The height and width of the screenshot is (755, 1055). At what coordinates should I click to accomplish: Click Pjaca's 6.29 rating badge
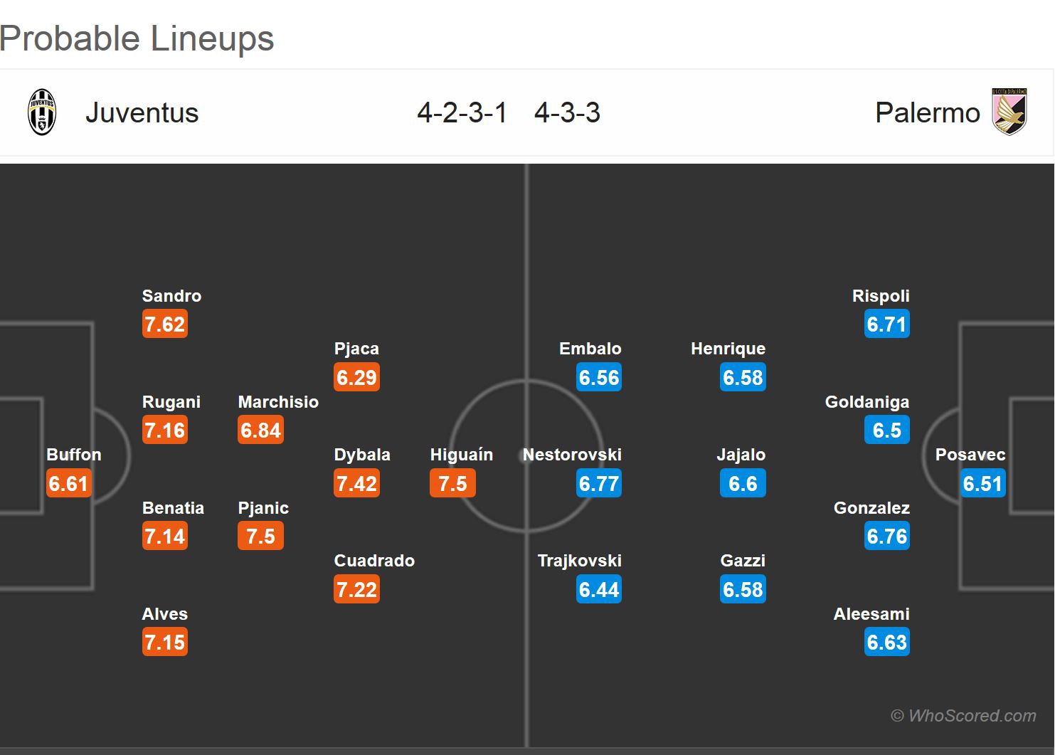(356, 377)
